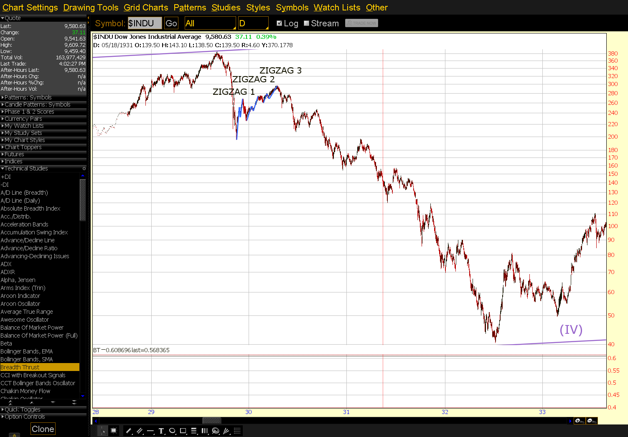628x437 pixels.
Task: Select the horizontal line drawing tool
Action: [150, 431]
